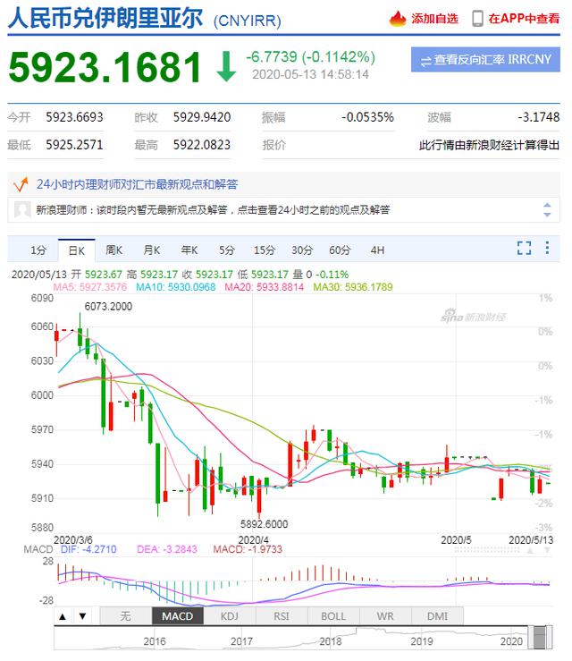Click the green down arrow beside the rate
572x661 pixels.
[226, 66]
